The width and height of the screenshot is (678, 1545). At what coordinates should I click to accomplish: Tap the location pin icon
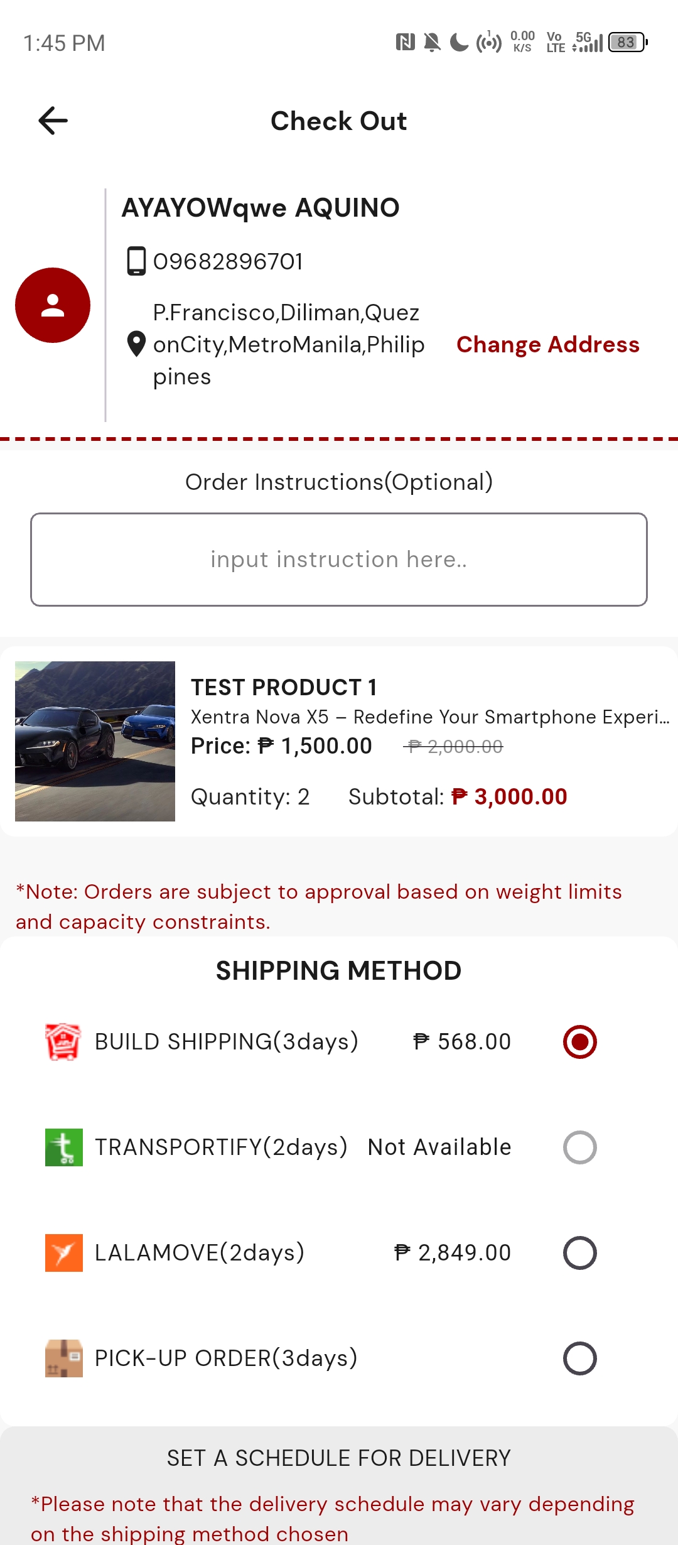[136, 344]
